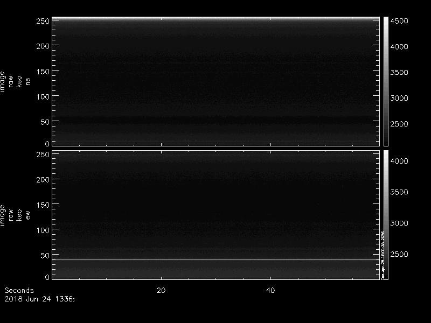Click '250' on the ew keogram y-axis

(x=43, y=155)
